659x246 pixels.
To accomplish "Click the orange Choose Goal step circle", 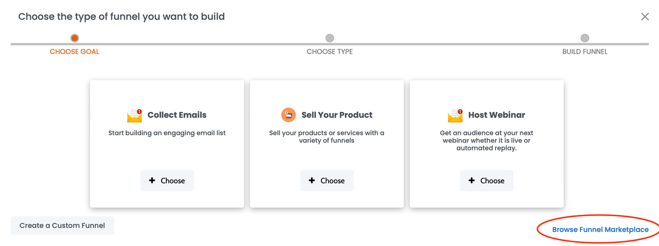I will pyautogui.click(x=75, y=38).
